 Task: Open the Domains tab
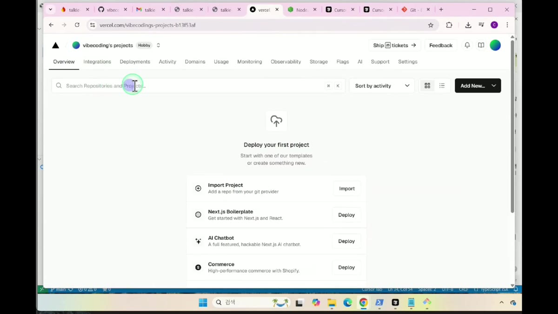coord(195,61)
